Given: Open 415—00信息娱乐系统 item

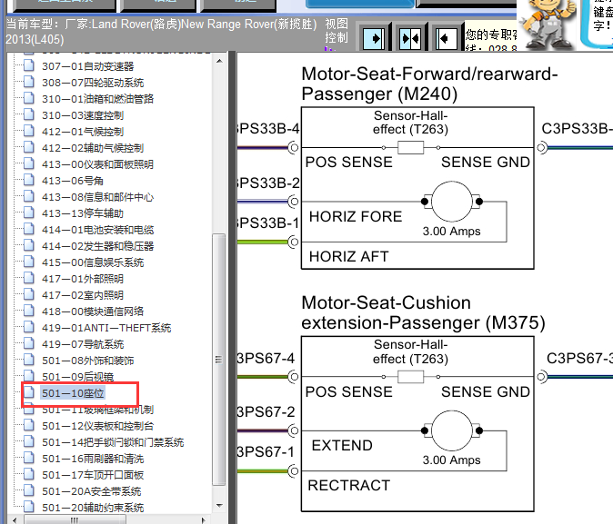Looking at the screenshot, I should [93, 262].
